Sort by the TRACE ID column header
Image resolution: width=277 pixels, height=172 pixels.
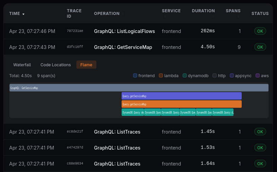point(74,14)
